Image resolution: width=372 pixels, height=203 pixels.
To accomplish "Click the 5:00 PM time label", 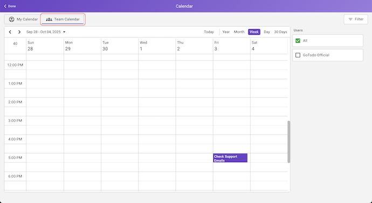I will [x=15, y=158].
